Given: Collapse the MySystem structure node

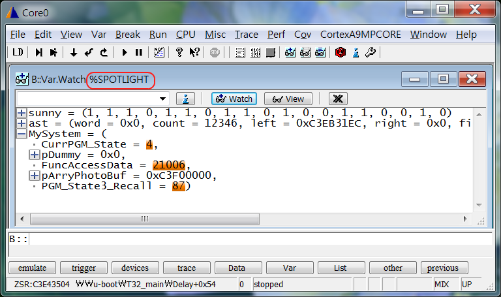Looking at the screenshot, I should pyautogui.click(x=22, y=134).
